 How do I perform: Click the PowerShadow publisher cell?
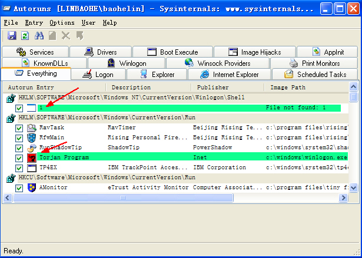click(212, 148)
